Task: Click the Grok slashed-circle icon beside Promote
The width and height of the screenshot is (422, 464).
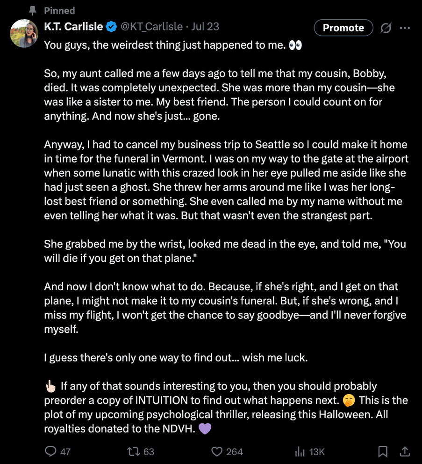Action: coord(386,28)
